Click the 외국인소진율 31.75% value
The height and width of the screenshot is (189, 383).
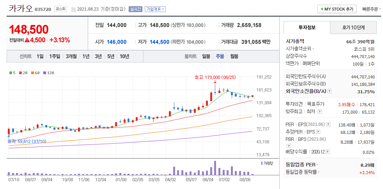[x=366, y=92]
